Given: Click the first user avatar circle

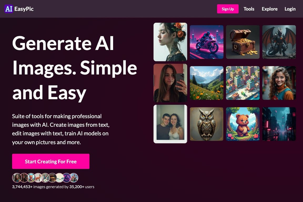Looking at the screenshot, I should click(17, 178).
